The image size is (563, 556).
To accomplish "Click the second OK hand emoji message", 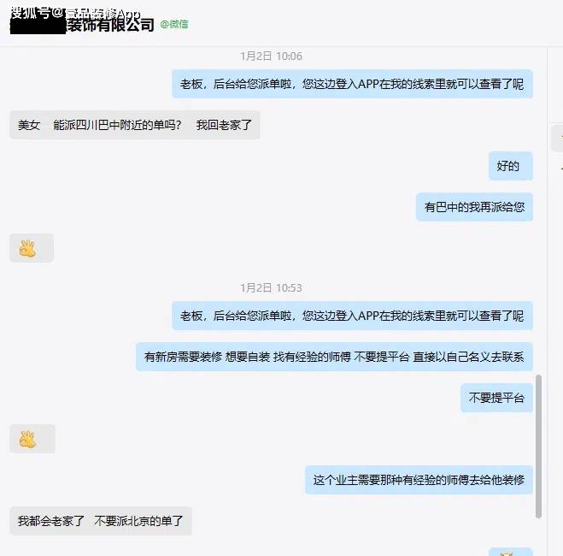I will [x=32, y=439].
